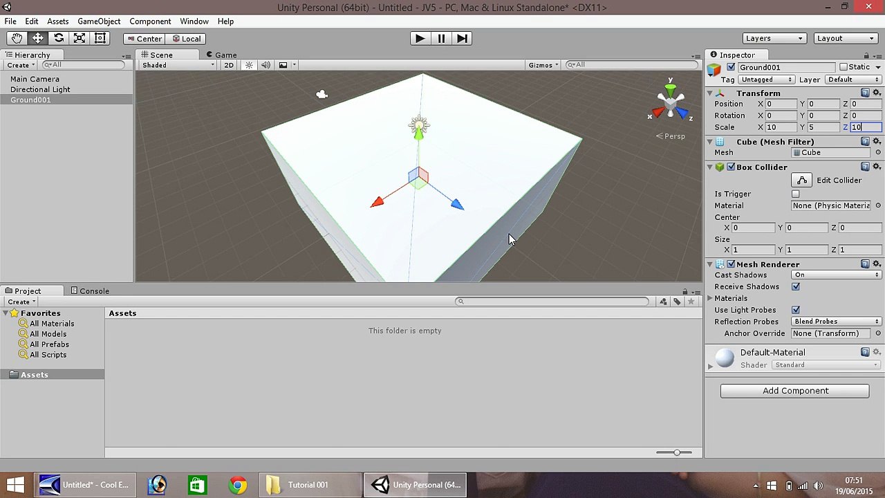Toggle the Use Light Probes checkbox
Image resolution: width=885 pixels, height=498 pixels.
[x=796, y=310]
